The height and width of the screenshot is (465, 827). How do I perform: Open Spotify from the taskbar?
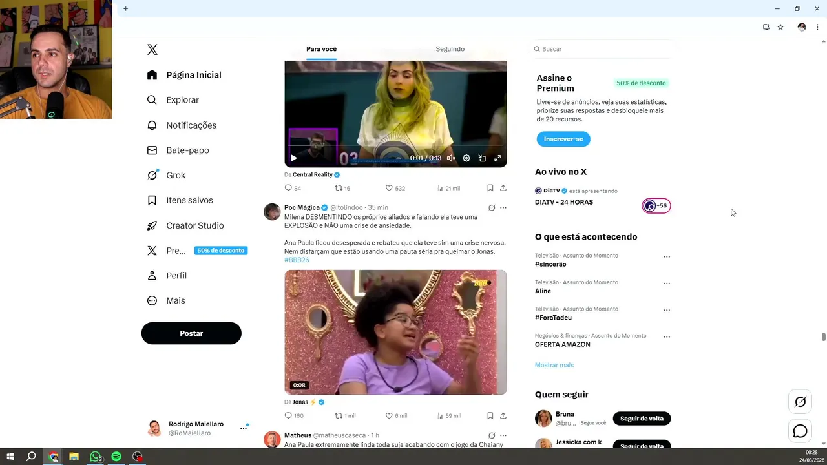point(116,457)
